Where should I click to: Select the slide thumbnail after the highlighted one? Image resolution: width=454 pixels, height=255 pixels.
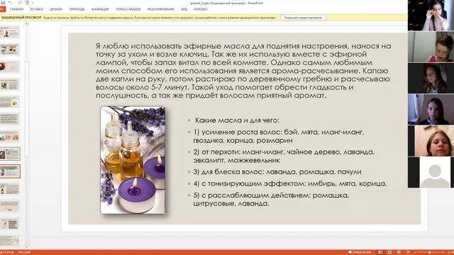click(x=9, y=189)
